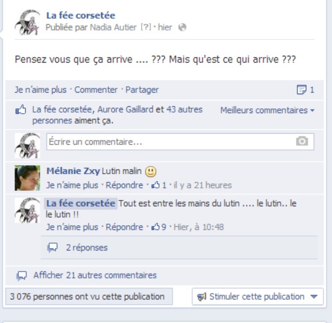This screenshot has height=323, width=332.
Task: Click the thumbs-up icon beside likers list
Action: pyautogui.click(x=21, y=109)
